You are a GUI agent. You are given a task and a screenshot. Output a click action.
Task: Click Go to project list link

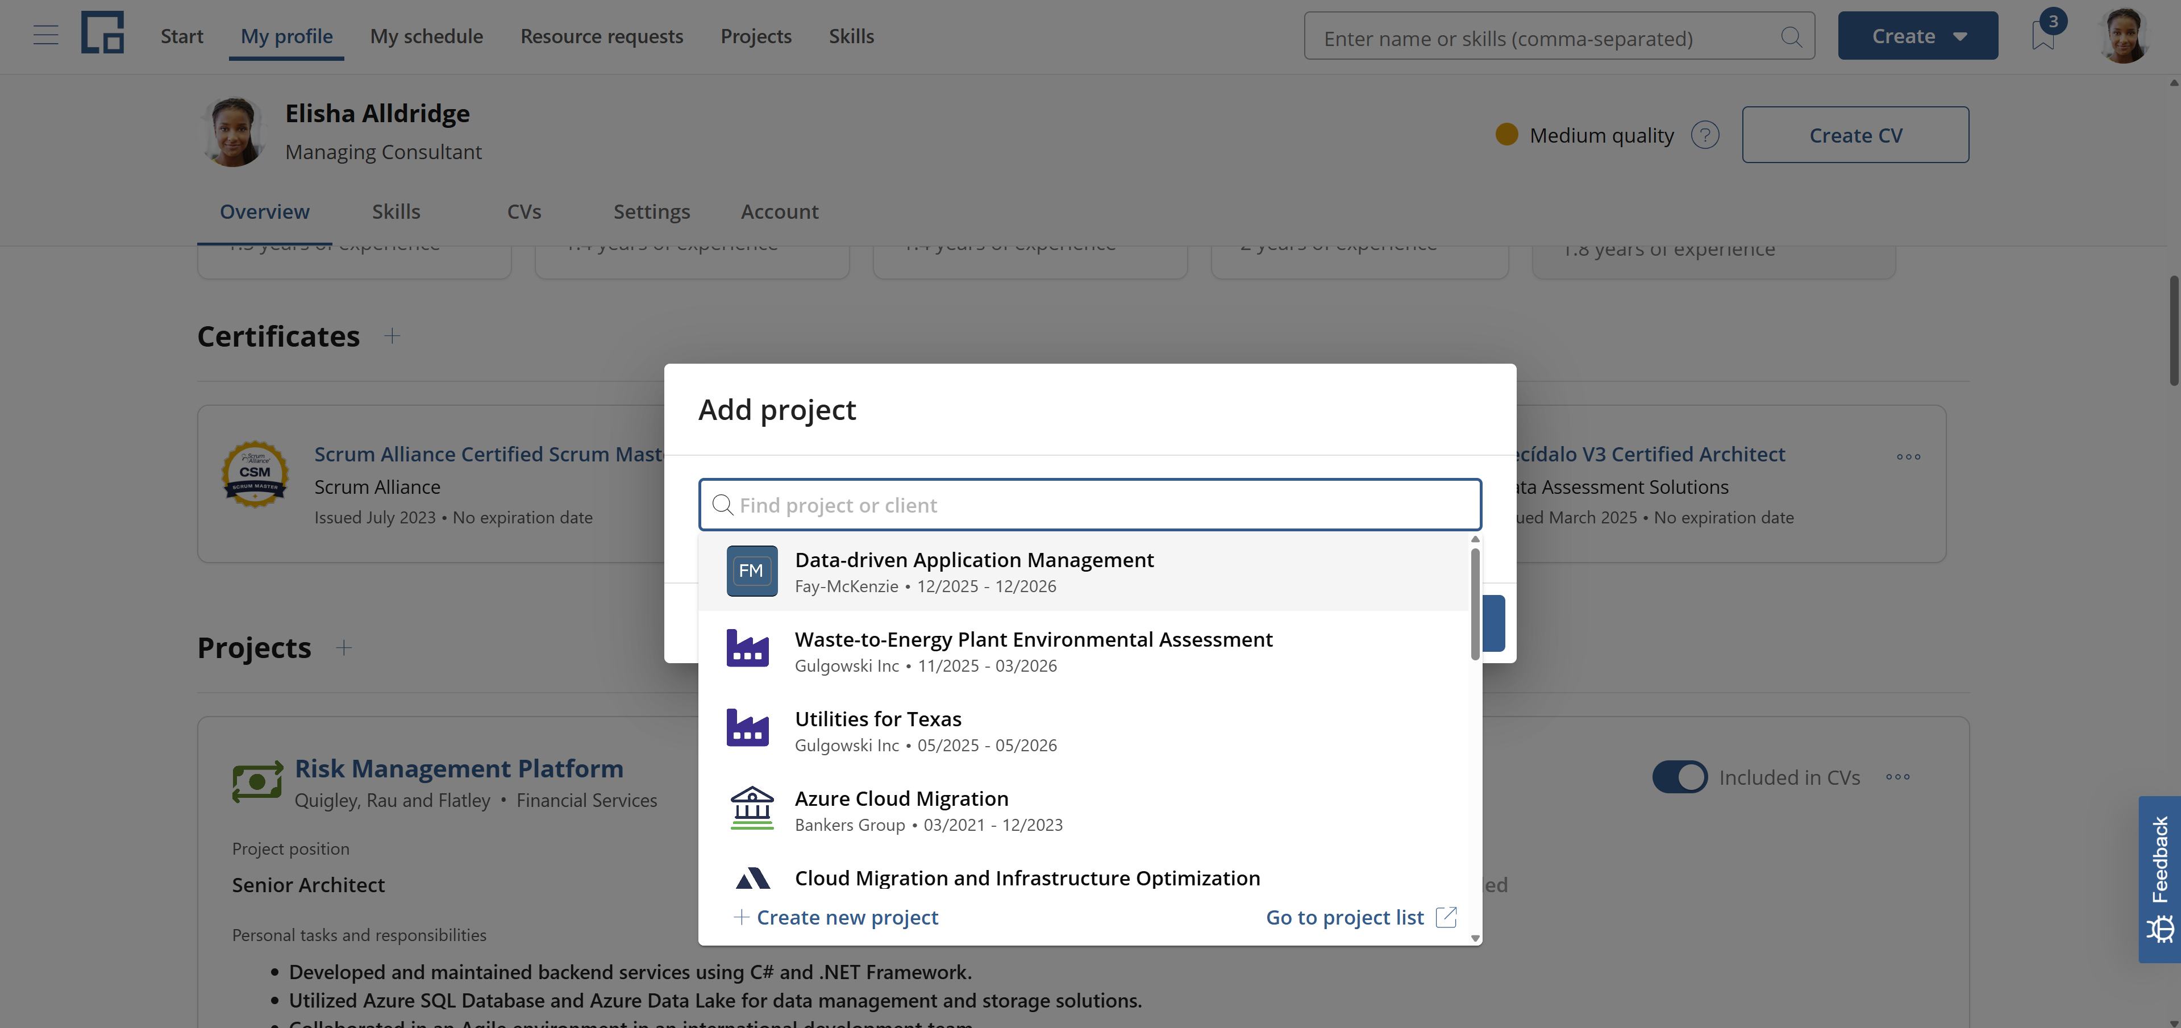1360,917
